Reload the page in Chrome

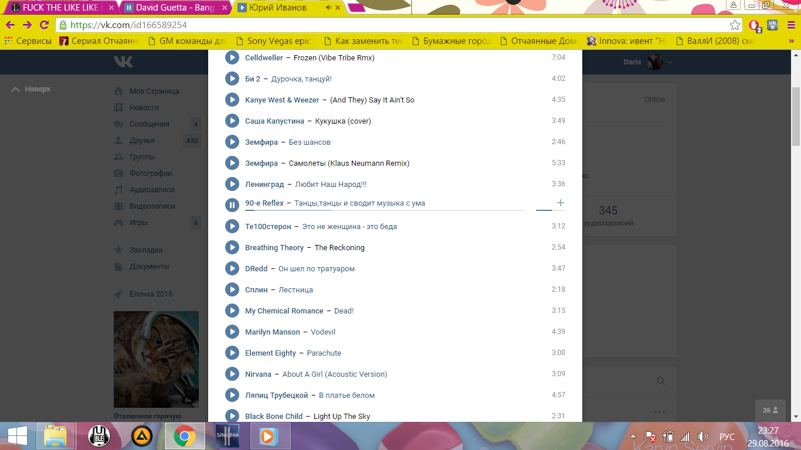coord(44,25)
